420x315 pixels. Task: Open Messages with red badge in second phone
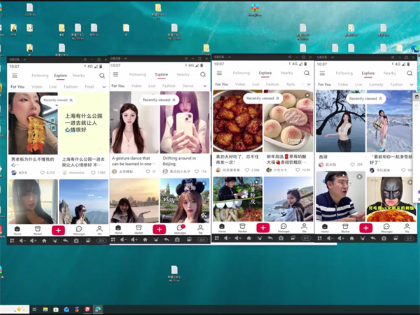point(181,229)
